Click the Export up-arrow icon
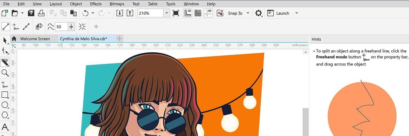 click(x=130, y=13)
